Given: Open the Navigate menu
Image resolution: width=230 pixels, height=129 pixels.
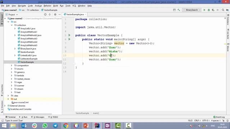Looking at the screenshot, I should pos(22,6).
